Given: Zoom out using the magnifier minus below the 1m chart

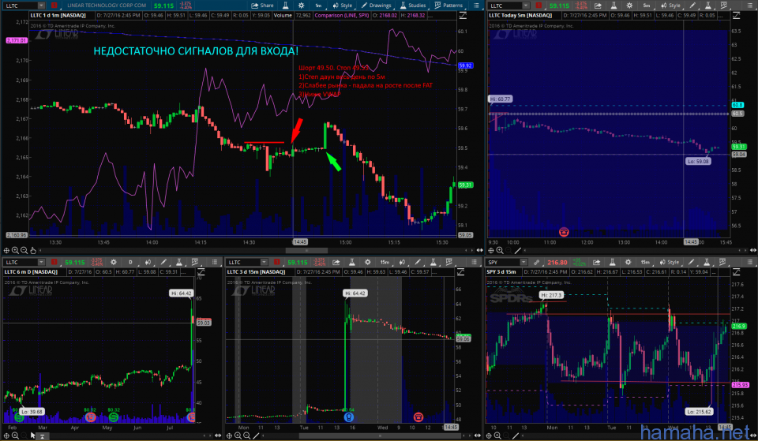Looking at the screenshot, I should click(x=24, y=250).
